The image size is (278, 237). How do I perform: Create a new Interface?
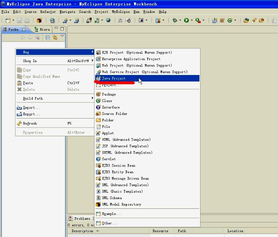147,107
